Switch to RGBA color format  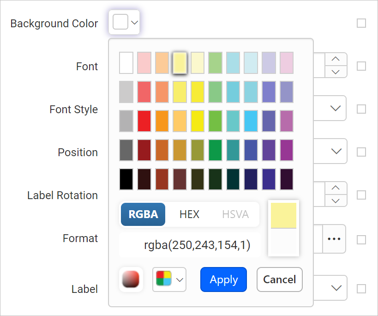coord(143,214)
